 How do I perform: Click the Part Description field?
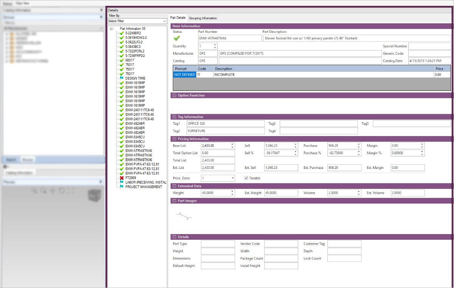[x=357, y=38]
